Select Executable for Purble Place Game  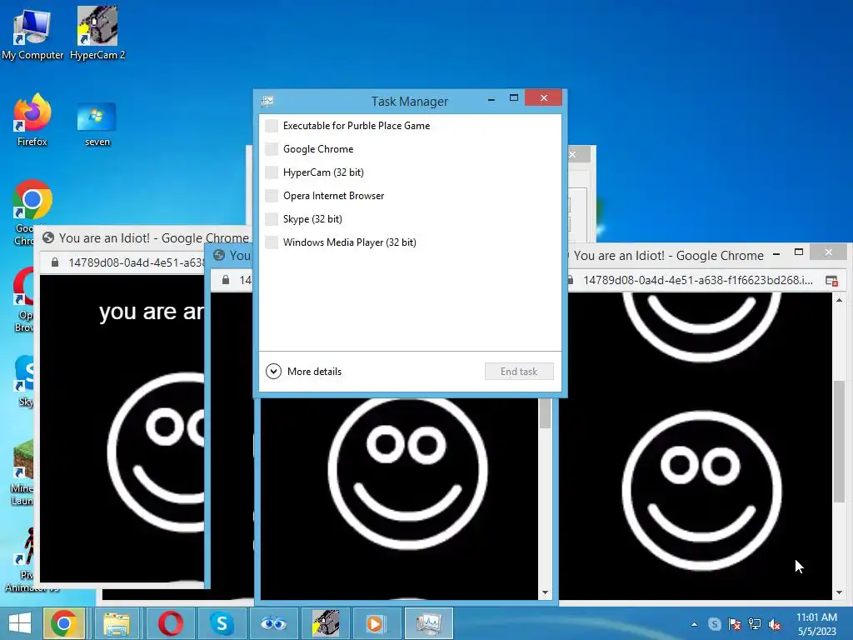tap(410, 126)
